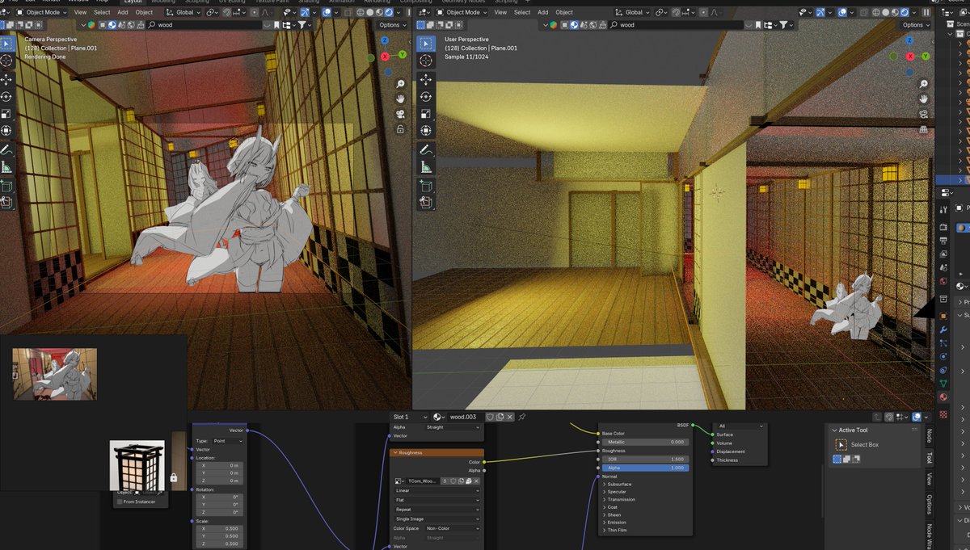
Task: Select the Annotate tool in left viewport
Action: click(x=6, y=150)
